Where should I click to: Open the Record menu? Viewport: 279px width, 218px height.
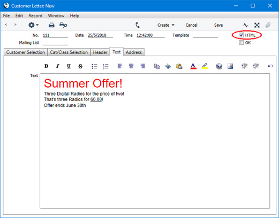click(x=35, y=15)
